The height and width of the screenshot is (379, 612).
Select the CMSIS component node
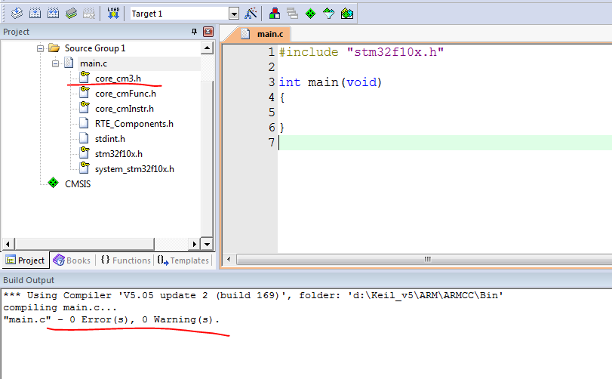(77, 183)
